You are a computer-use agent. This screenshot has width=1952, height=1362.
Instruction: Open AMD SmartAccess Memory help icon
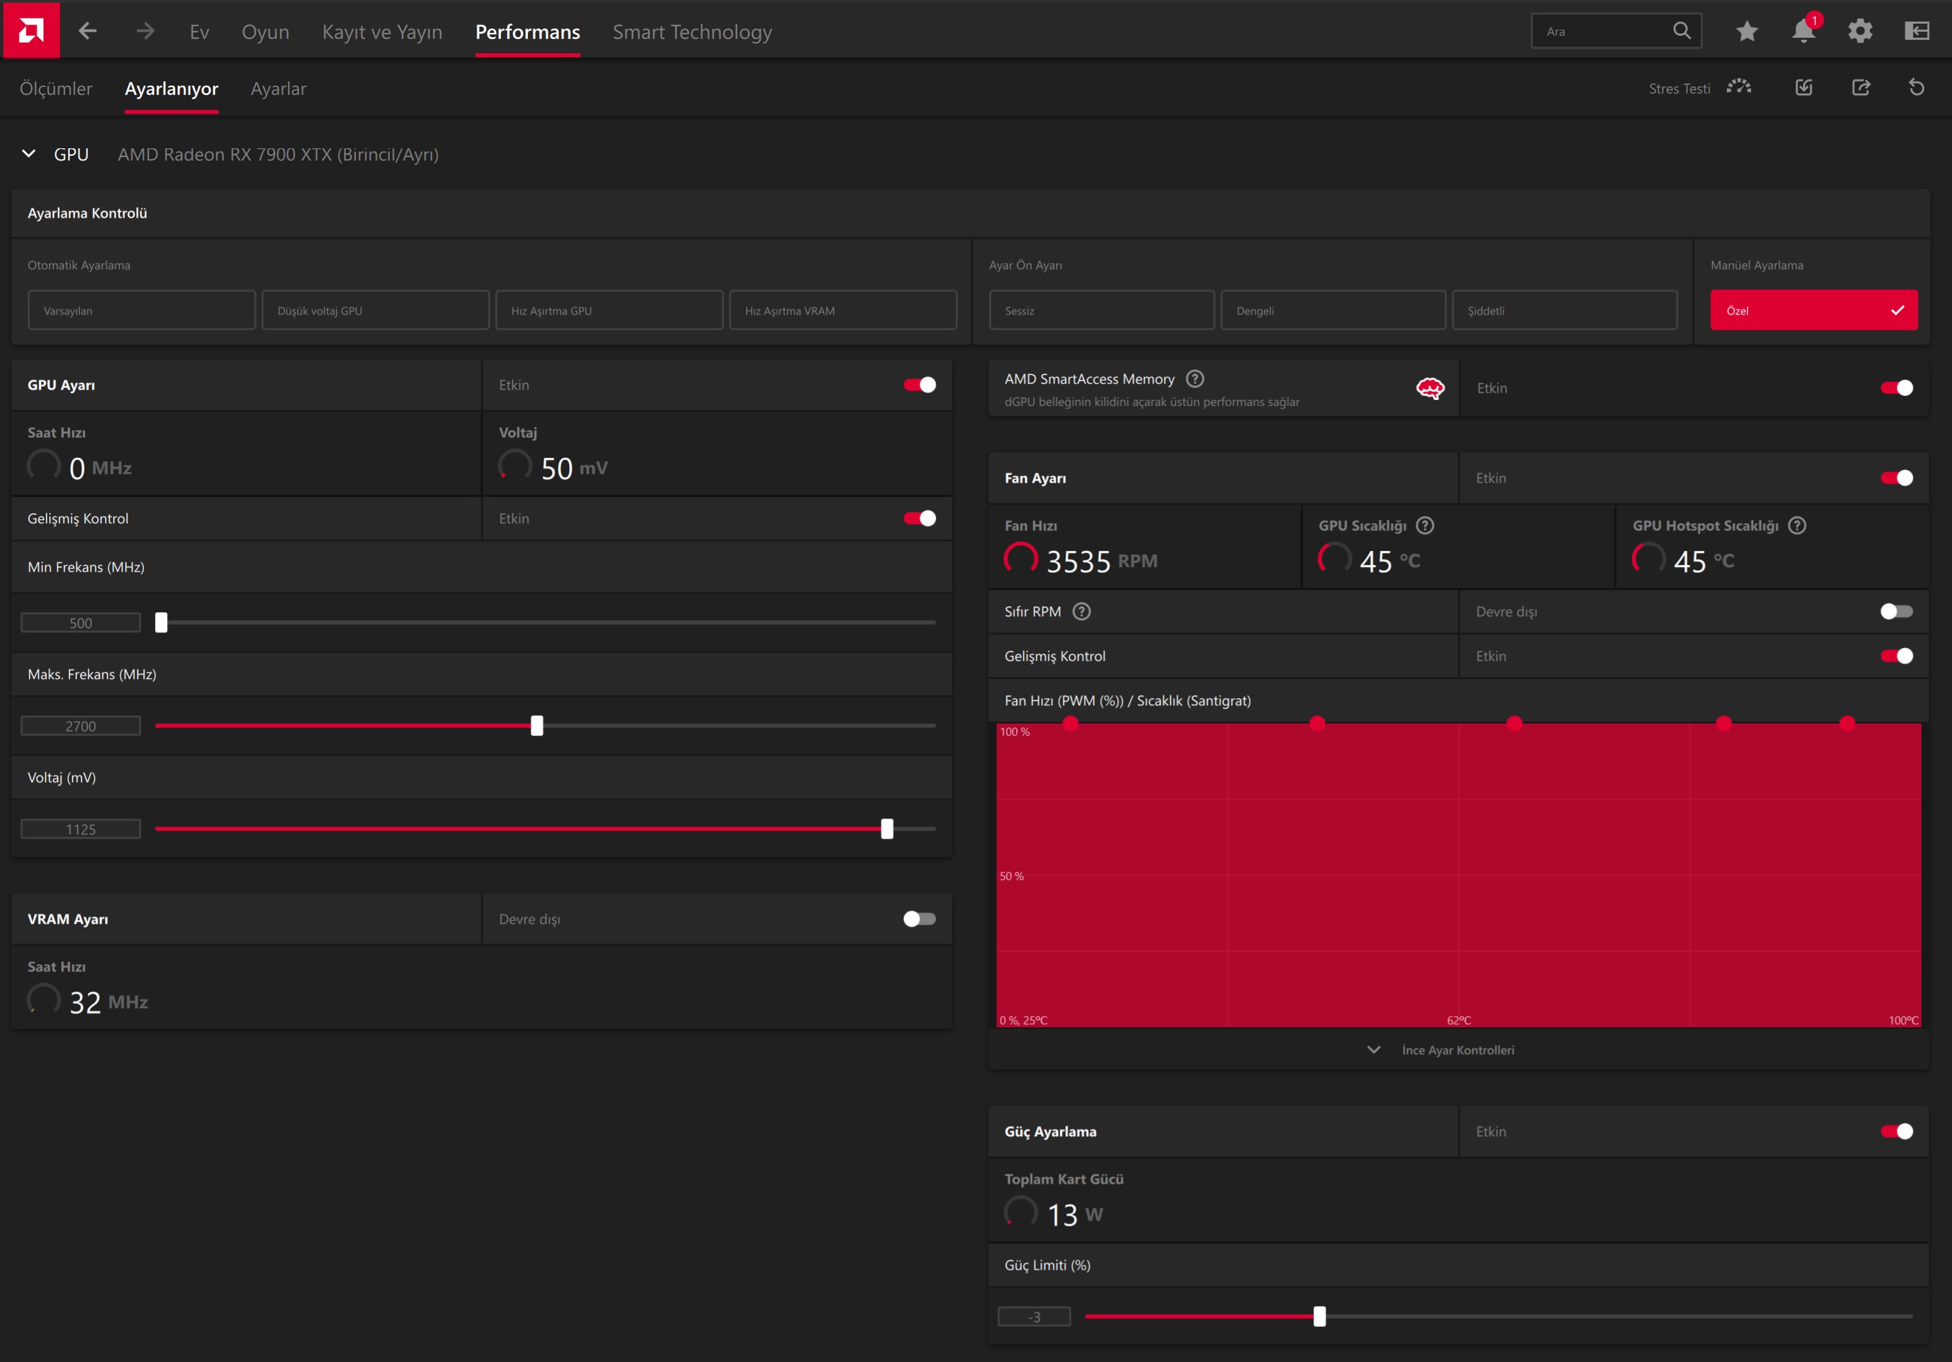[x=1195, y=378]
